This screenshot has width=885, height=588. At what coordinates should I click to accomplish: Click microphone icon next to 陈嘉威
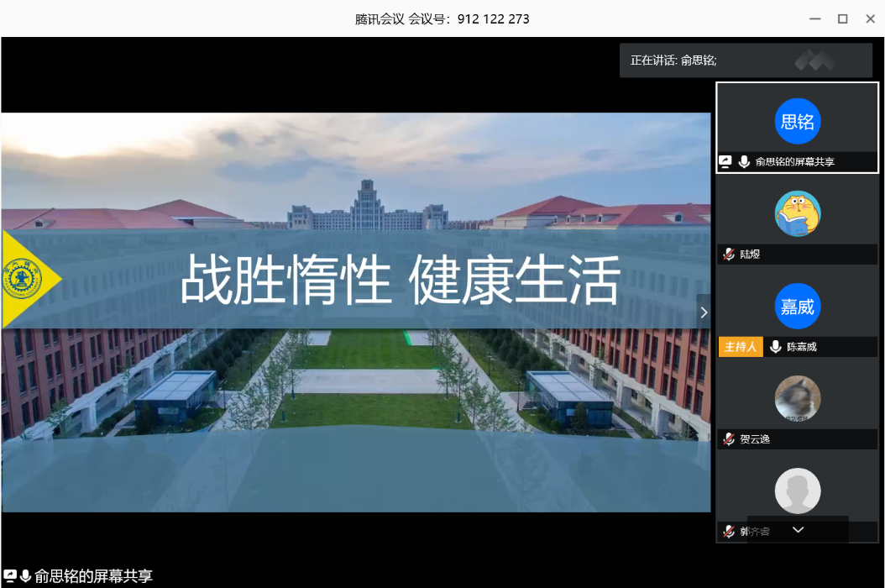click(x=775, y=347)
